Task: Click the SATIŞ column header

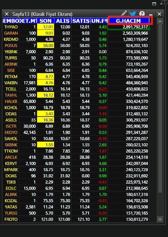Action: [x=81, y=21]
